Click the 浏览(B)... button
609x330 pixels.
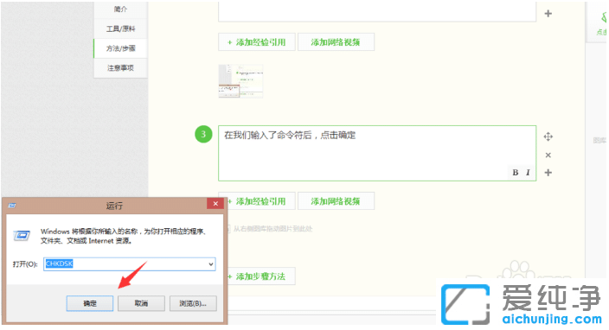pos(193,303)
